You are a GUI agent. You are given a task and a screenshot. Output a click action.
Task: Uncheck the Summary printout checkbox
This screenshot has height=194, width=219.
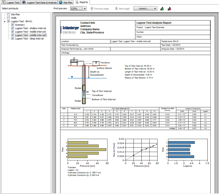point(13,25)
